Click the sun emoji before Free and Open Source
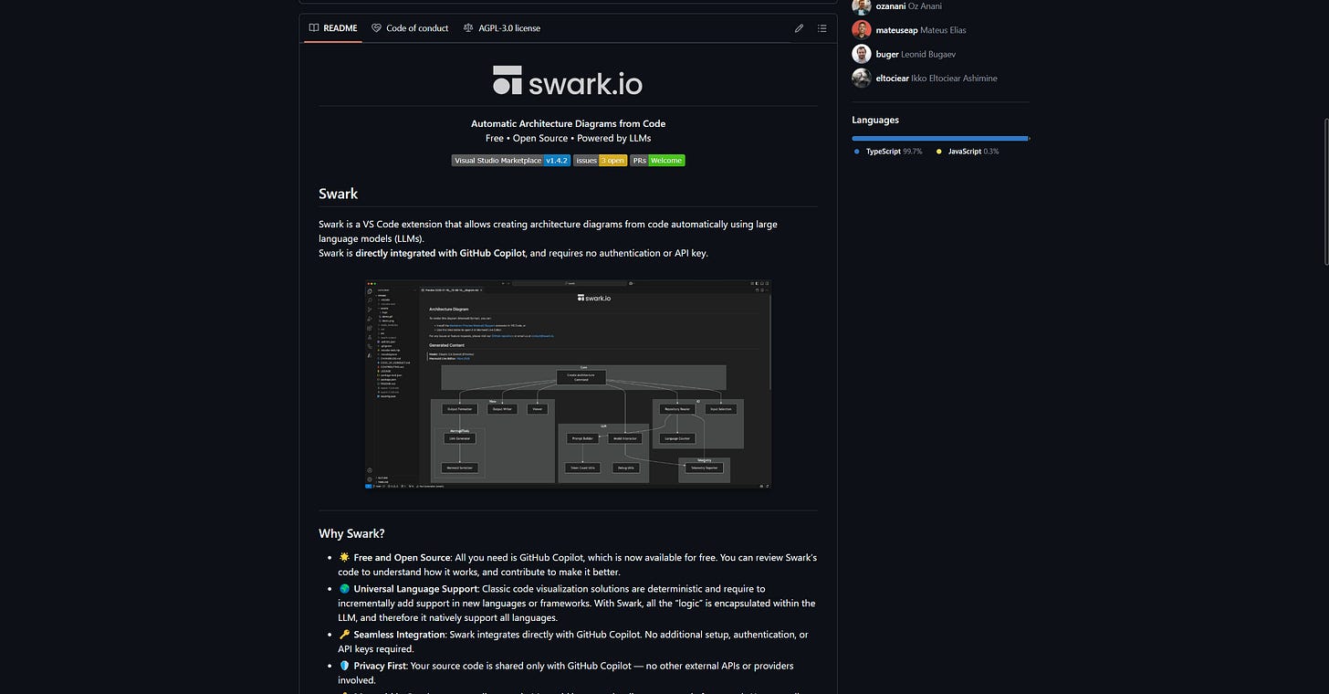Viewport: 1329px width, 694px height. point(344,557)
